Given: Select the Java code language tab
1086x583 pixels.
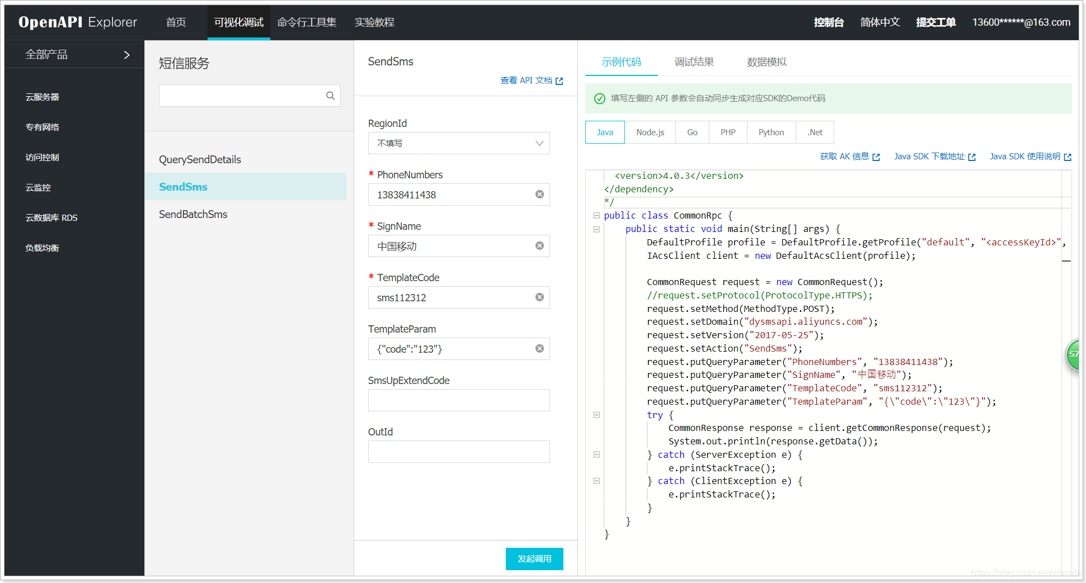Looking at the screenshot, I should [605, 132].
